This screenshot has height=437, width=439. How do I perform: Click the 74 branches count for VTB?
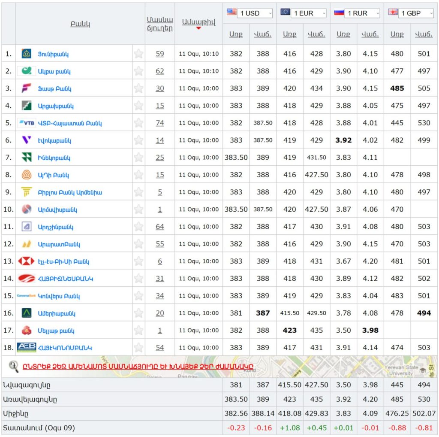(160, 123)
